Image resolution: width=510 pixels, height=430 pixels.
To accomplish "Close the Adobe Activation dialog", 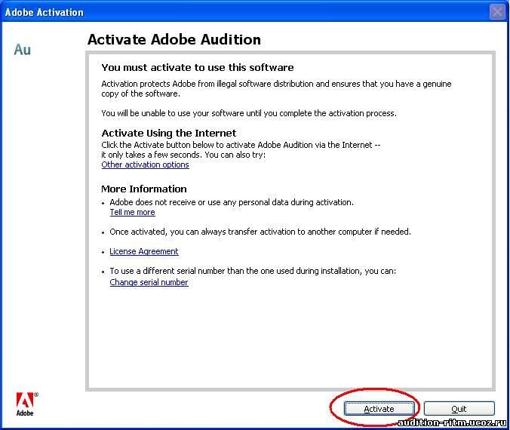I will (497, 12).
